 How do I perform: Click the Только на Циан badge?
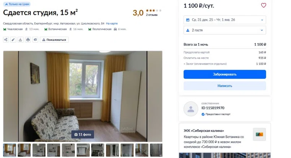click(x=17, y=4)
